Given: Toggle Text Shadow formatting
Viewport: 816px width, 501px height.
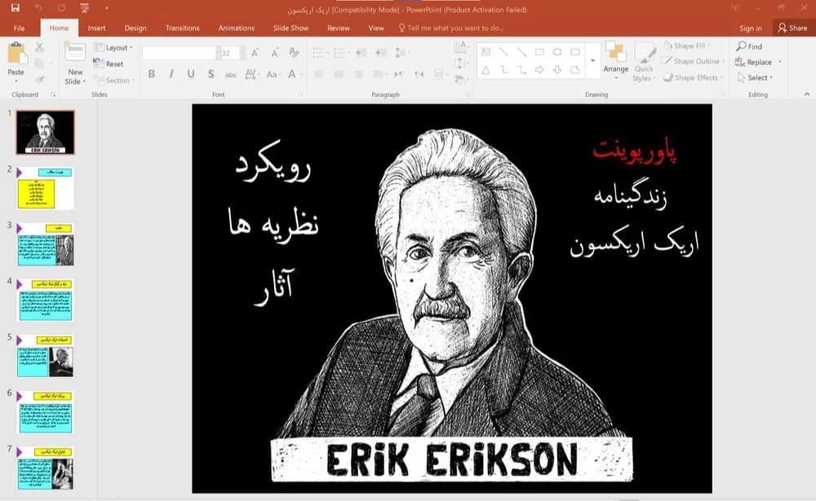Looking at the screenshot, I should pos(211,74).
